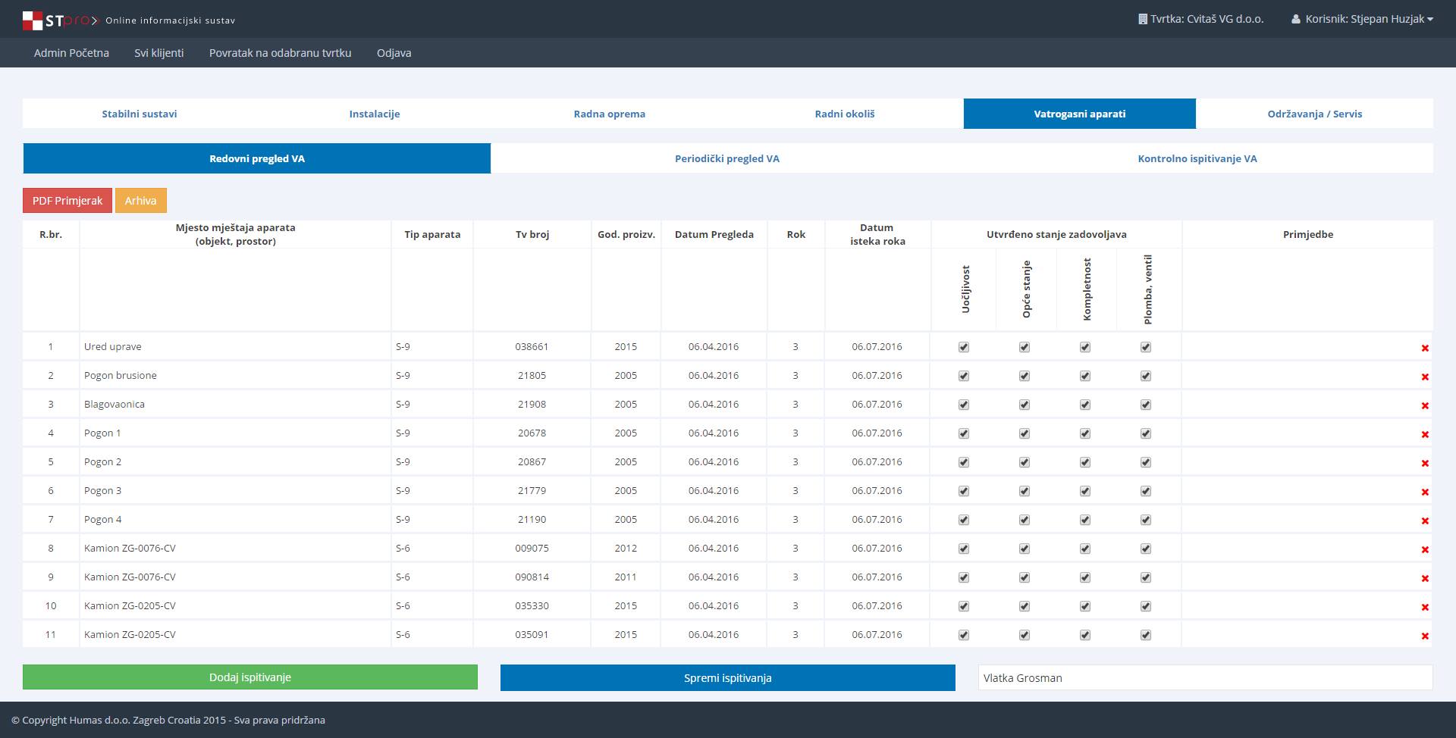Toggle Uočljivost checkbox for Ured uprave
This screenshot has height=738, width=1456.
coord(964,347)
